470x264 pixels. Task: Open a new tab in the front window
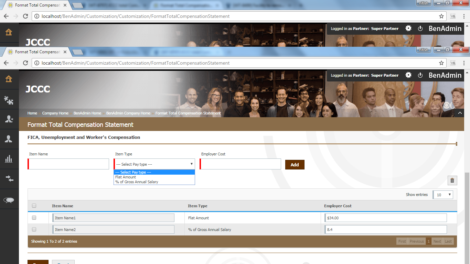coord(78,52)
